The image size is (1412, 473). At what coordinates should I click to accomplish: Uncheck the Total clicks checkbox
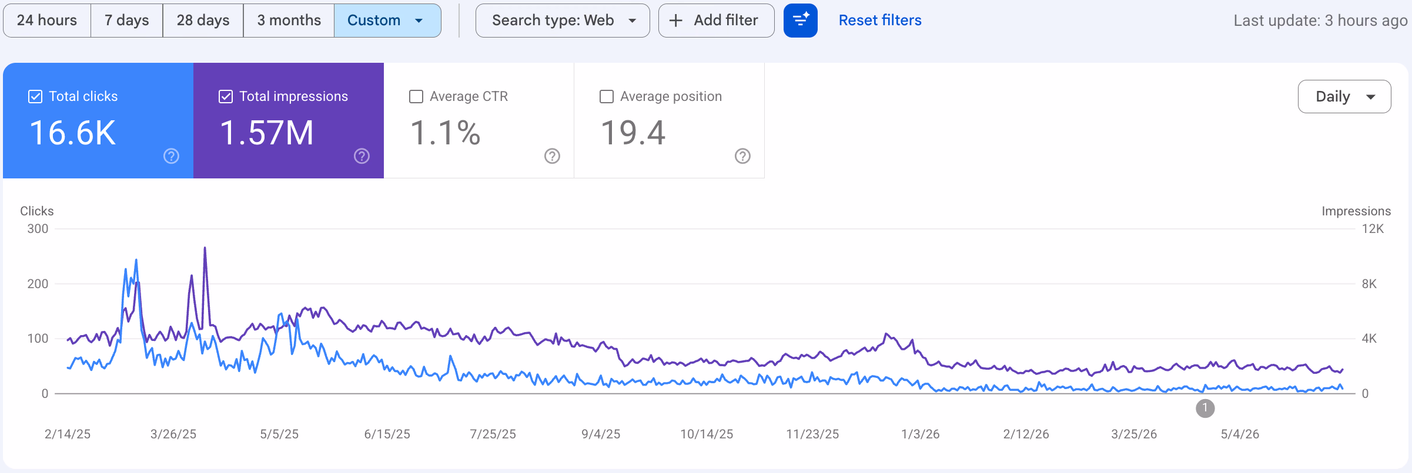tap(35, 96)
